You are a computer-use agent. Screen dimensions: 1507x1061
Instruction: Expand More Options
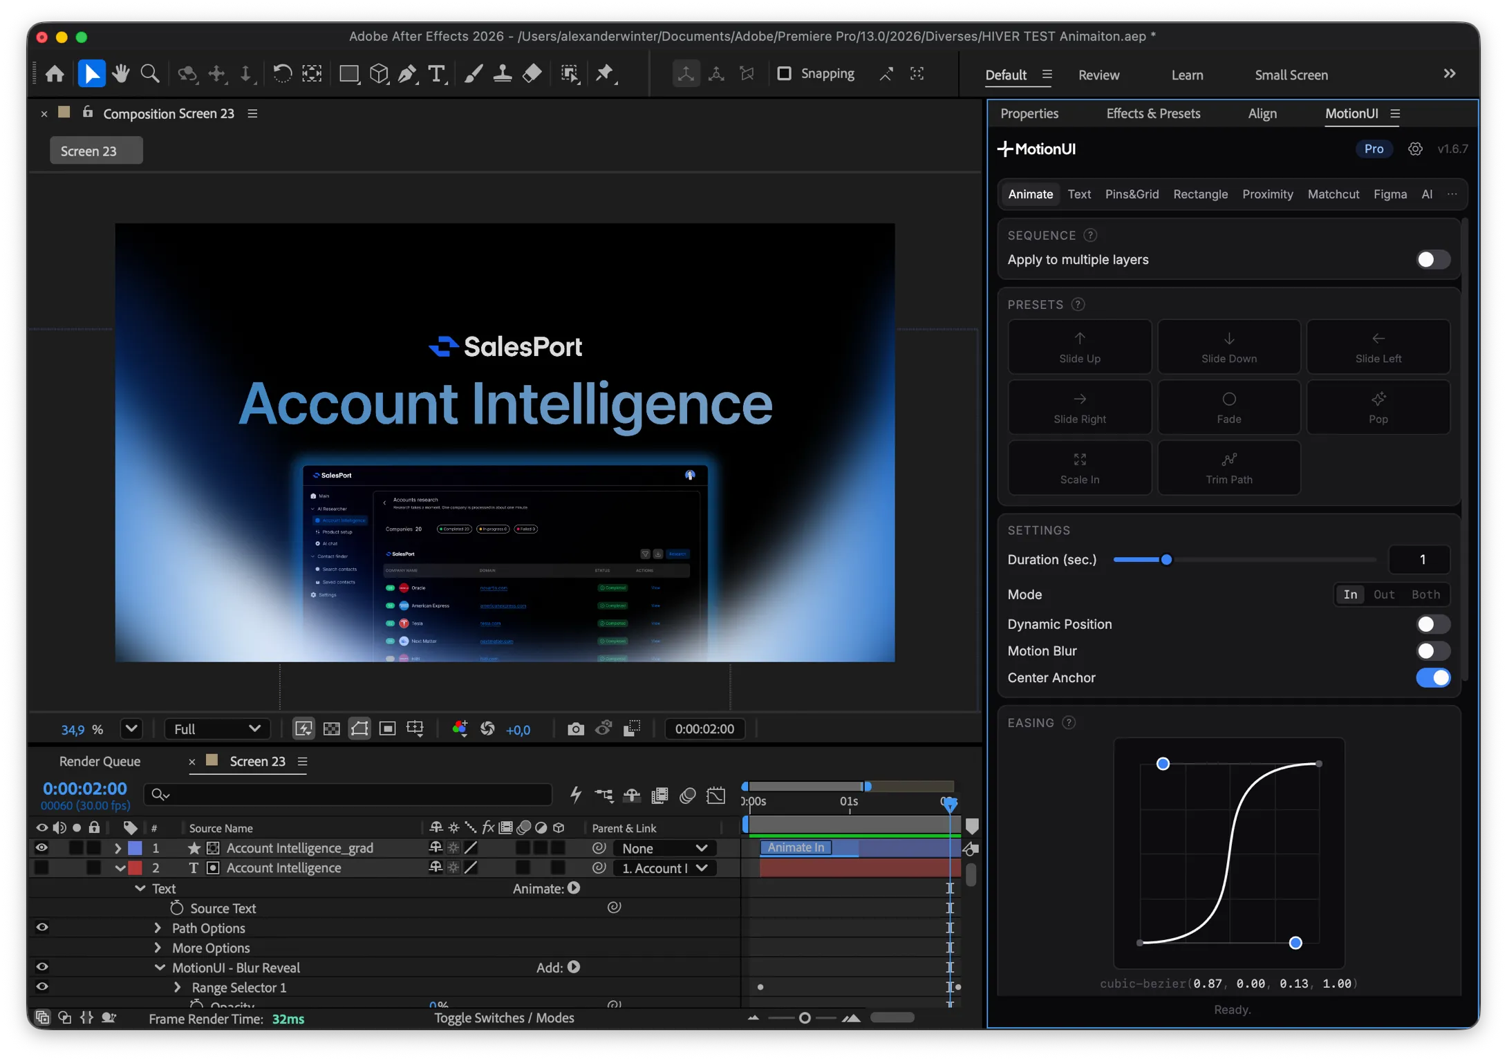click(158, 948)
